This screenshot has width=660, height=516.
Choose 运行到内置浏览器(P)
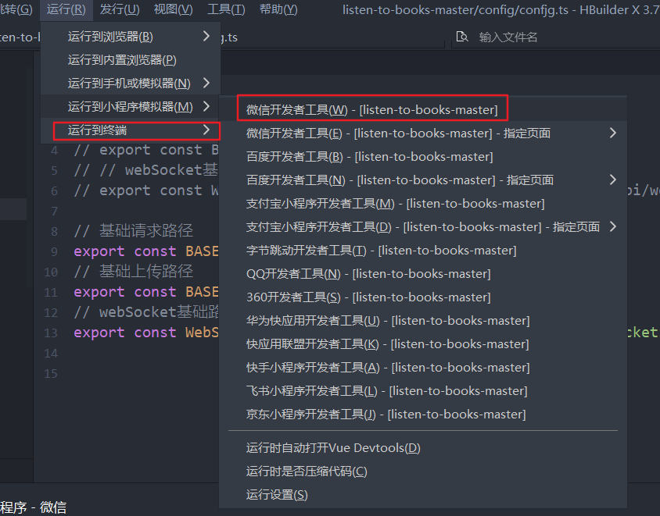pyautogui.click(x=131, y=60)
